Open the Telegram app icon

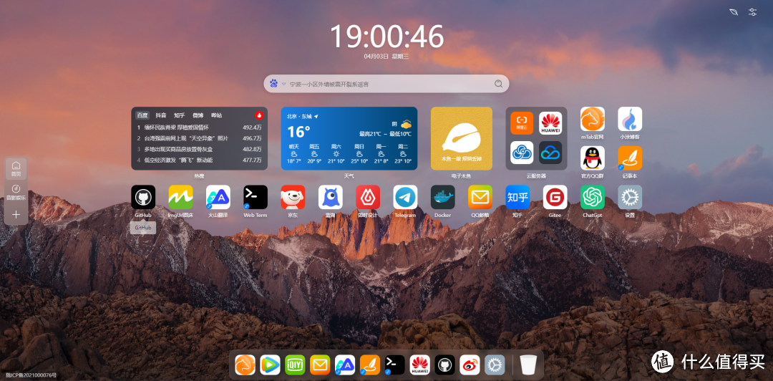pyautogui.click(x=405, y=198)
